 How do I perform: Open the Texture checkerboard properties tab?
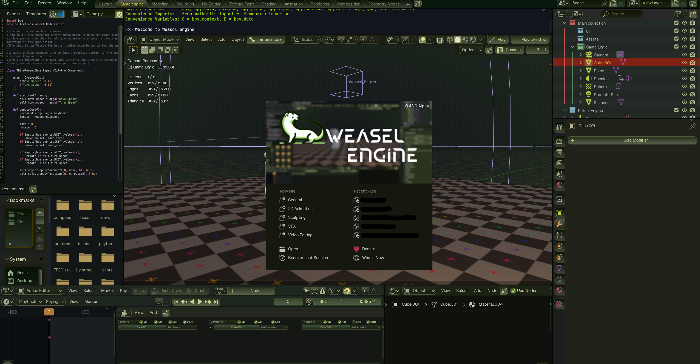pos(559,304)
